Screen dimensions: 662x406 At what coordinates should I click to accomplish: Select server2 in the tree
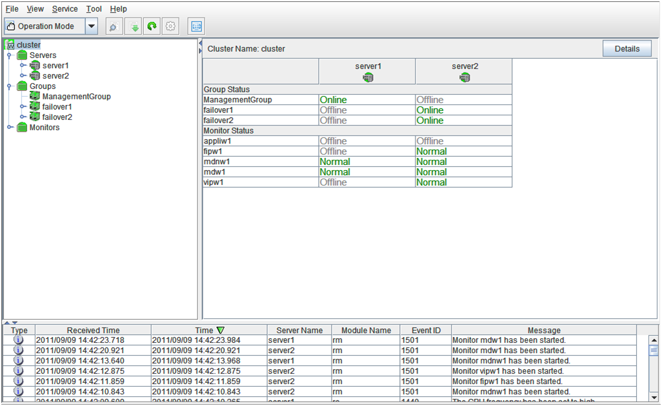pos(55,76)
